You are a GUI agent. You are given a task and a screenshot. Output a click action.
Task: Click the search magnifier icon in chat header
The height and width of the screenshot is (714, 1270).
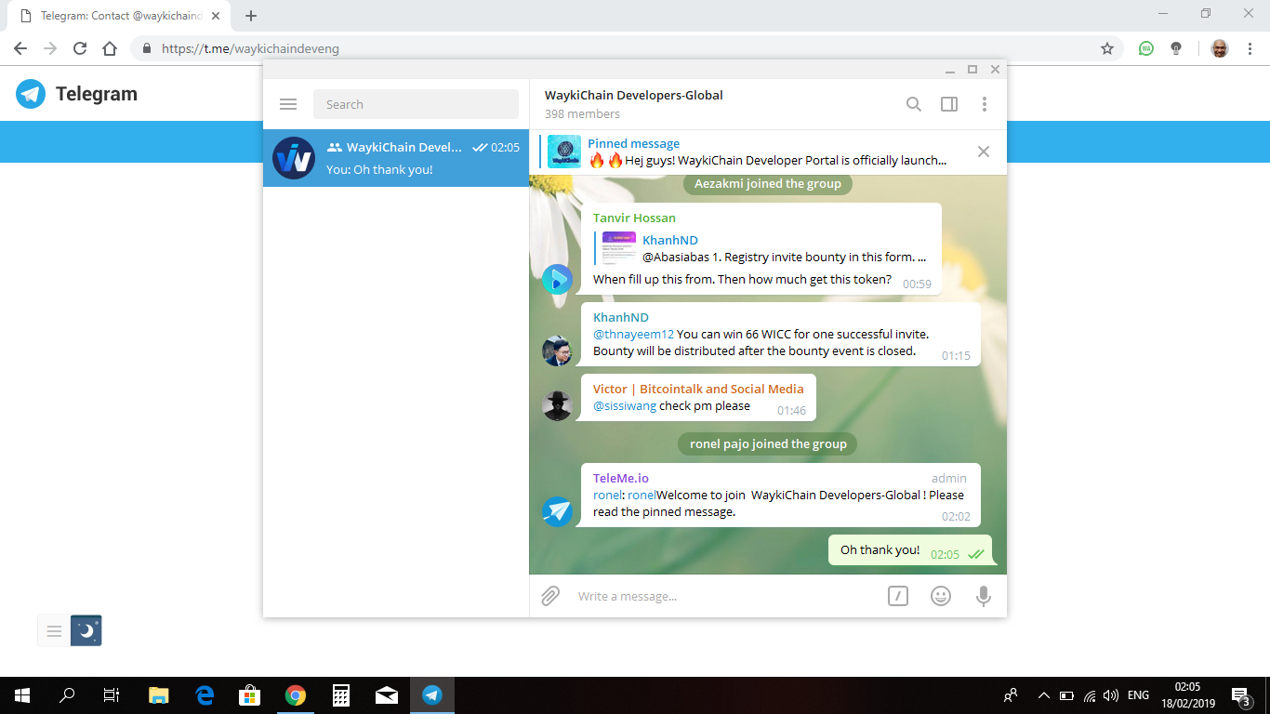914,104
